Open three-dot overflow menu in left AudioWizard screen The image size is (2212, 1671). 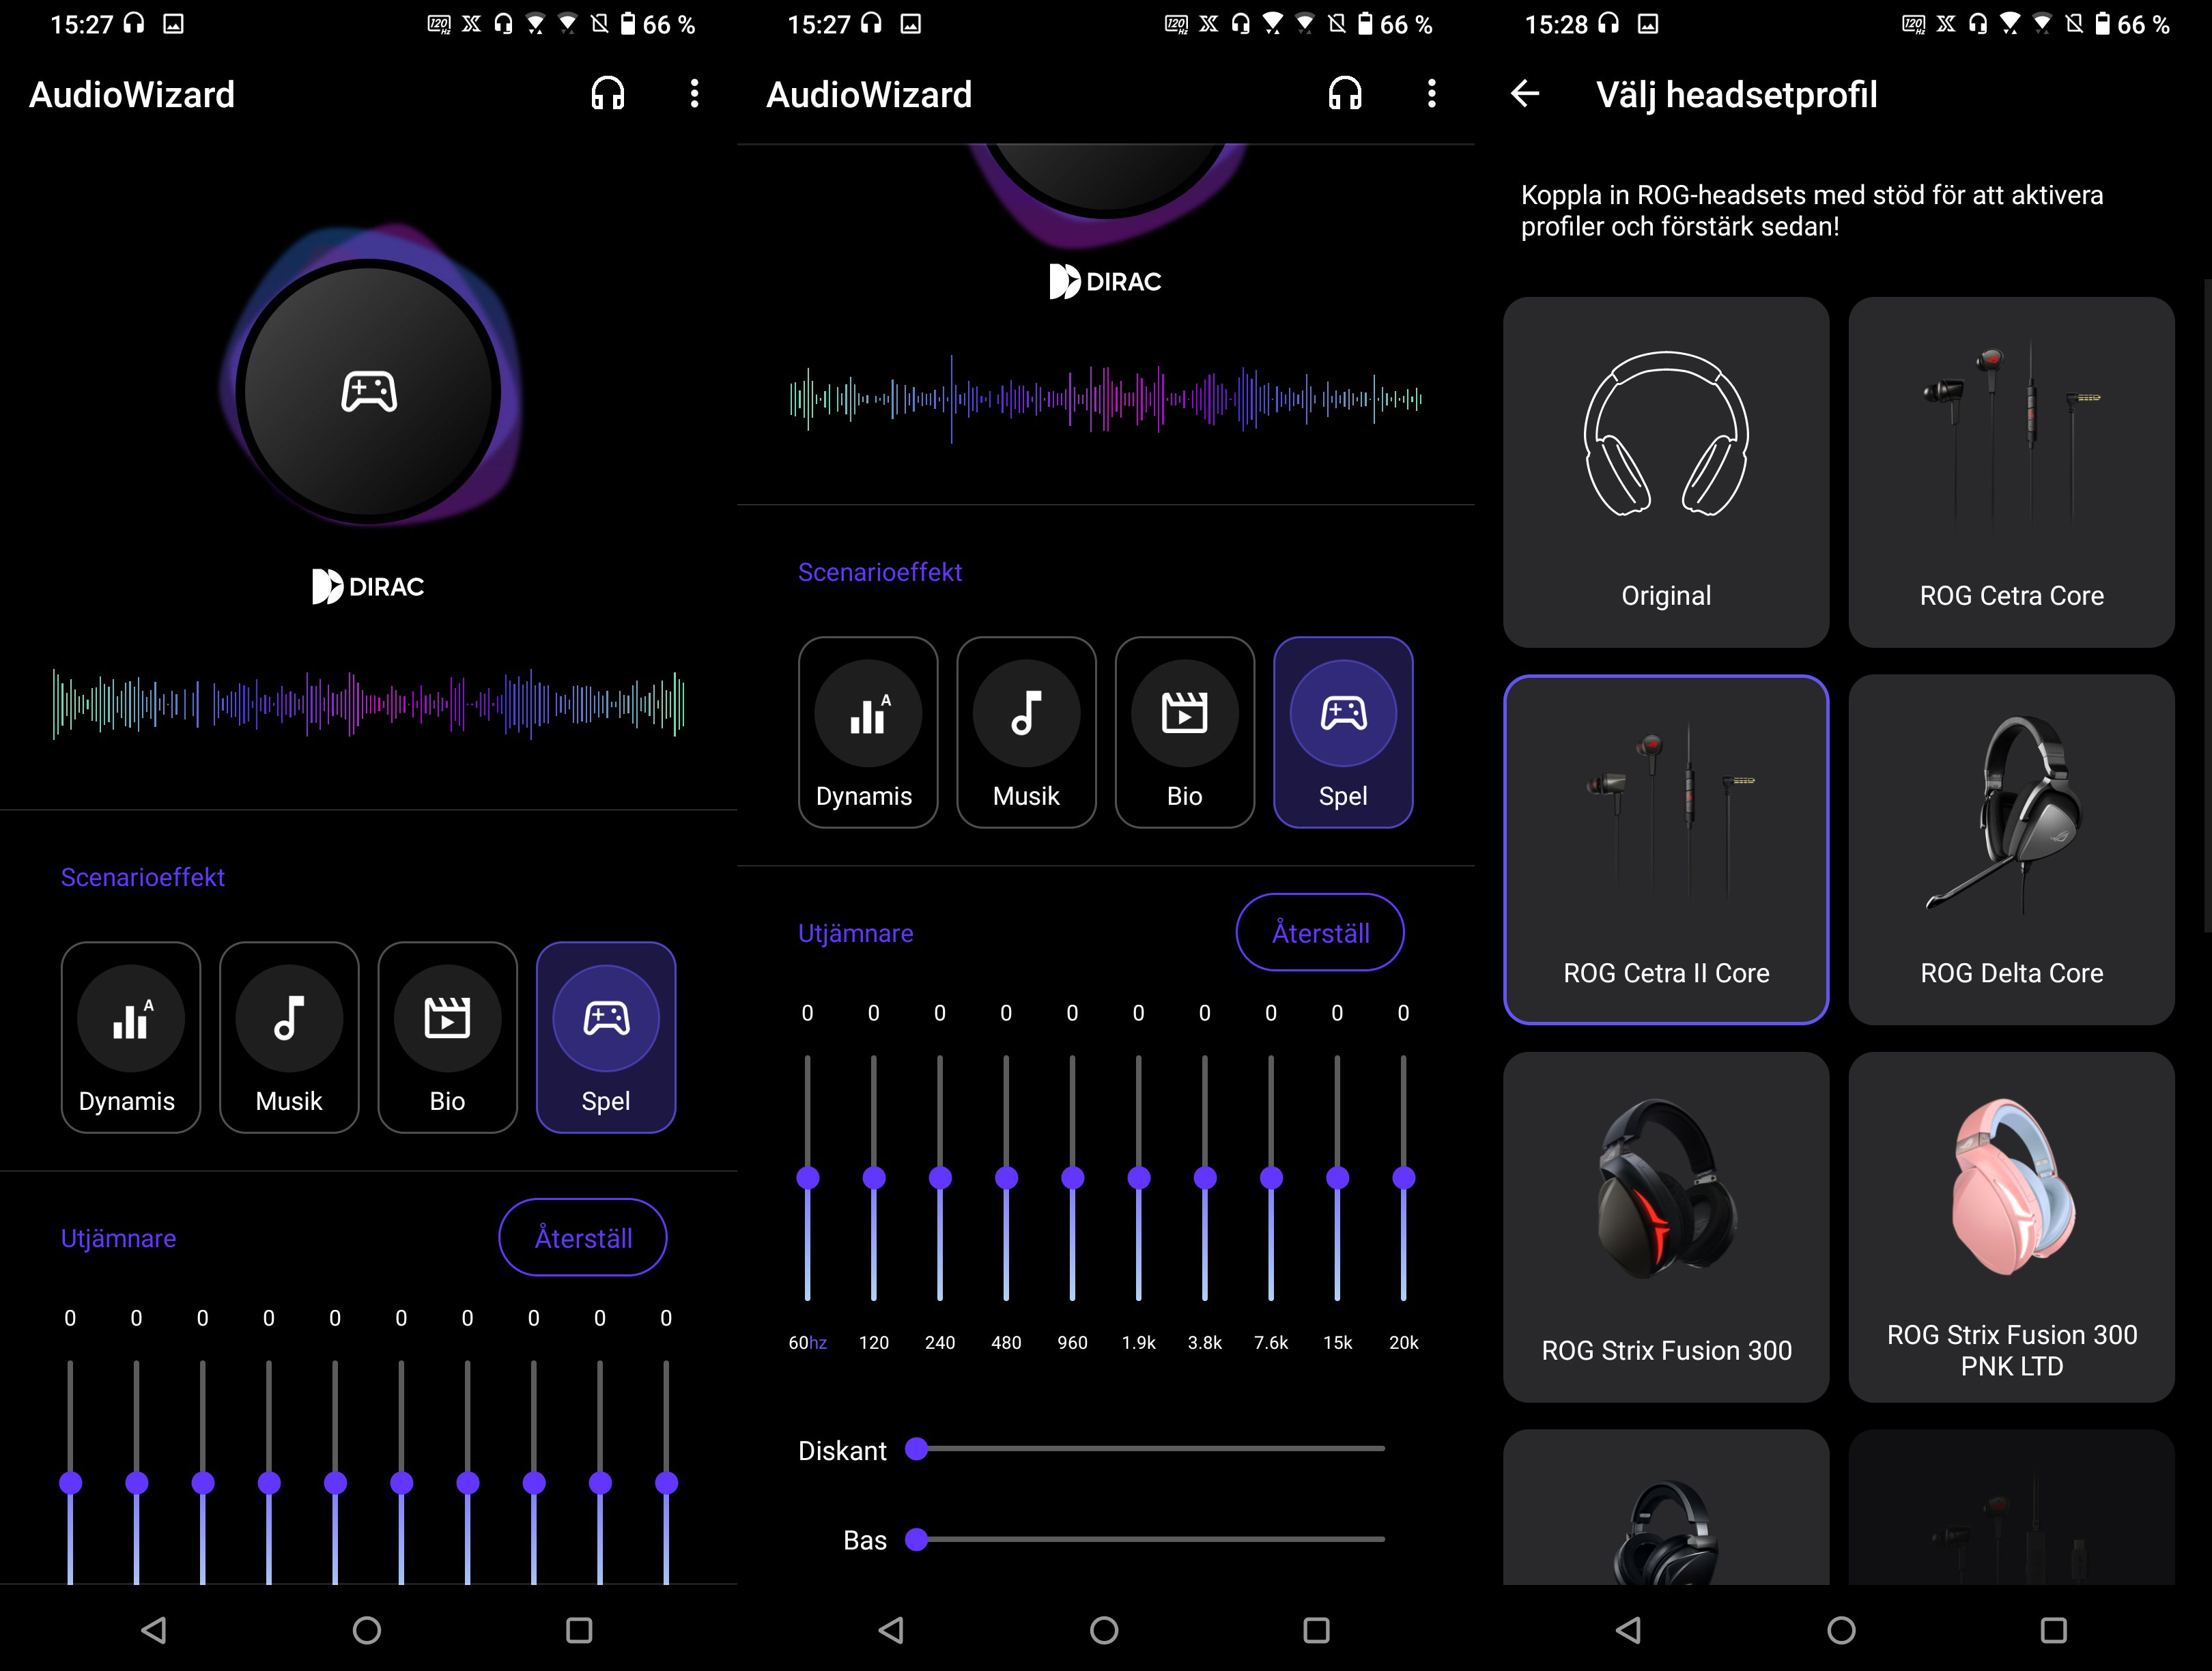694,94
